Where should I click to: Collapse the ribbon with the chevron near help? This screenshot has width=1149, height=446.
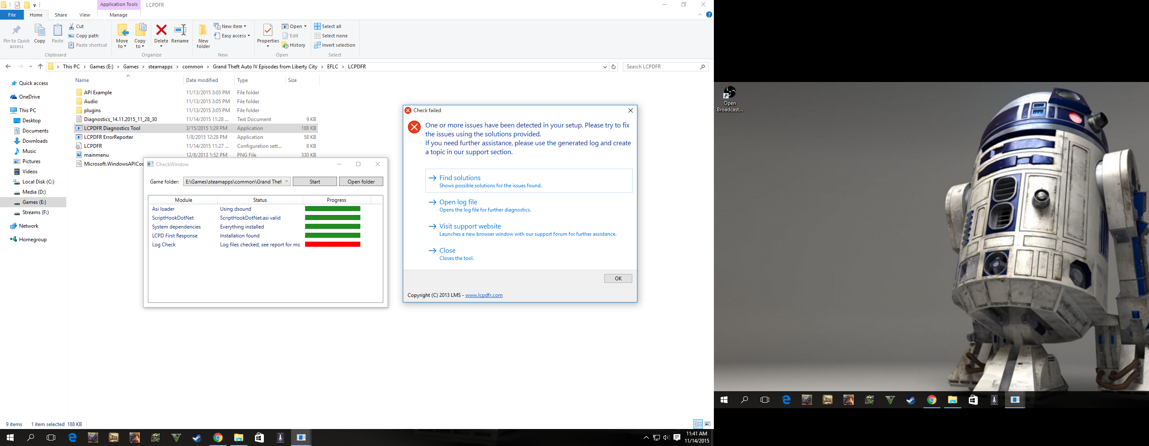[699, 15]
